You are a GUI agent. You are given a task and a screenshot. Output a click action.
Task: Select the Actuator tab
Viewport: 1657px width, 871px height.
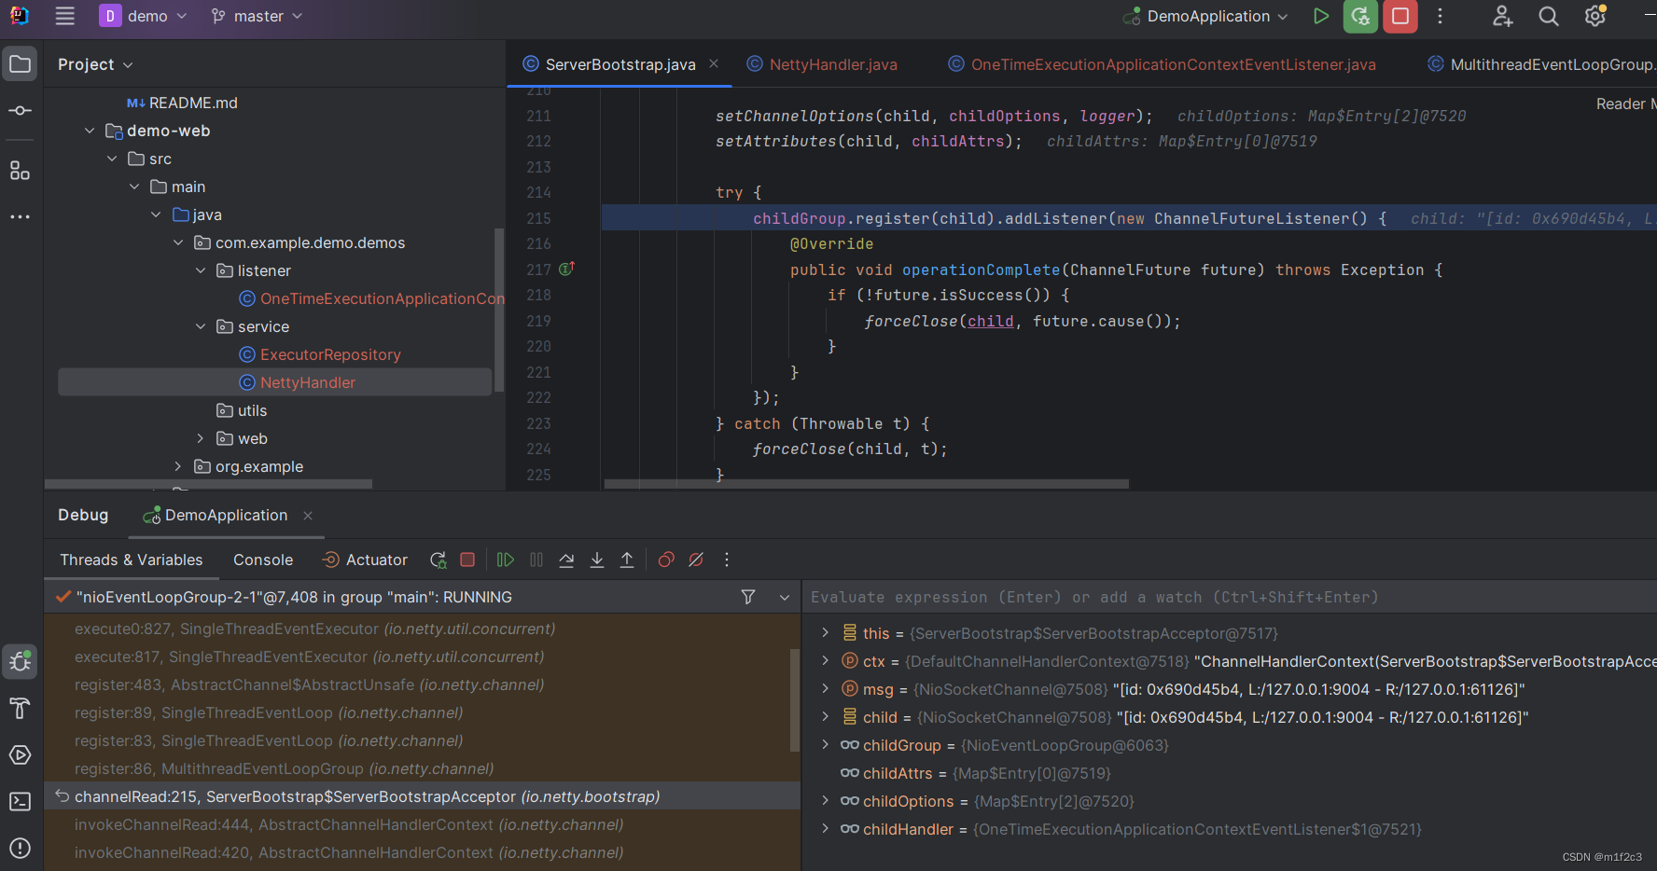pyautogui.click(x=365, y=560)
